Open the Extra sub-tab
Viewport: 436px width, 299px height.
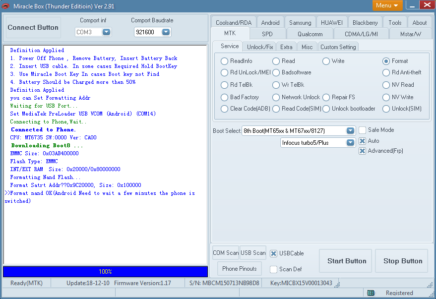tap(286, 47)
